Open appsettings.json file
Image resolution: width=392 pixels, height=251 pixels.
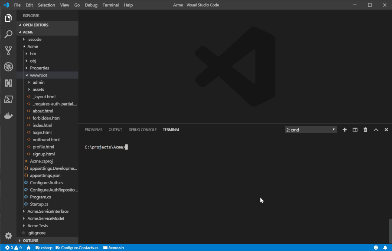(48, 175)
